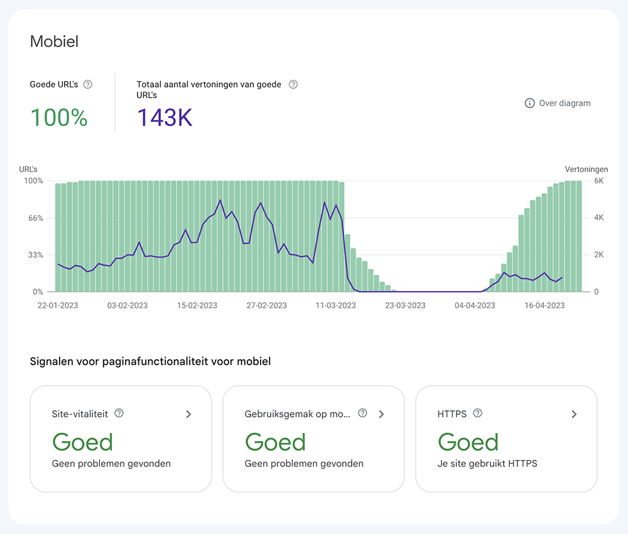This screenshot has height=534, width=628.
Task: Open HTTPS details via chevron arrow
Action: click(575, 414)
